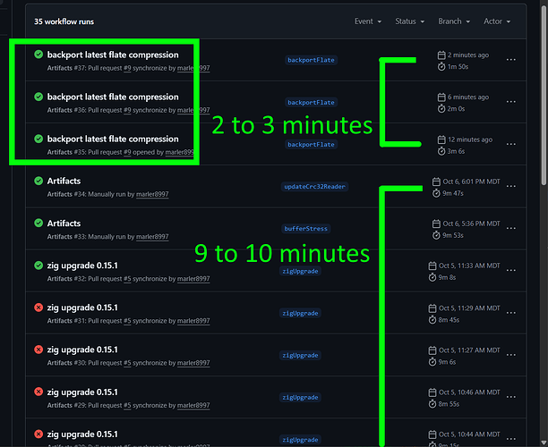The image size is (548, 447).
Task: Click the green success icon for run #37
Action: pos(39,55)
